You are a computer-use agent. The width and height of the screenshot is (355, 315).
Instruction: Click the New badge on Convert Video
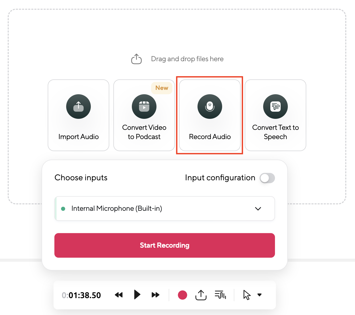point(162,88)
